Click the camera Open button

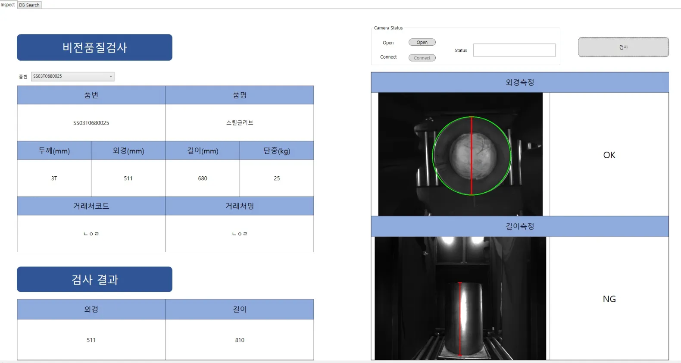[422, 42]
